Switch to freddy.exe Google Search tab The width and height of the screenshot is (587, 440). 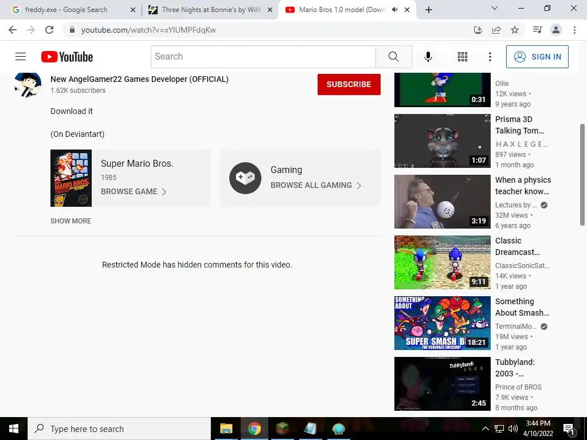(x=66, y=10)
